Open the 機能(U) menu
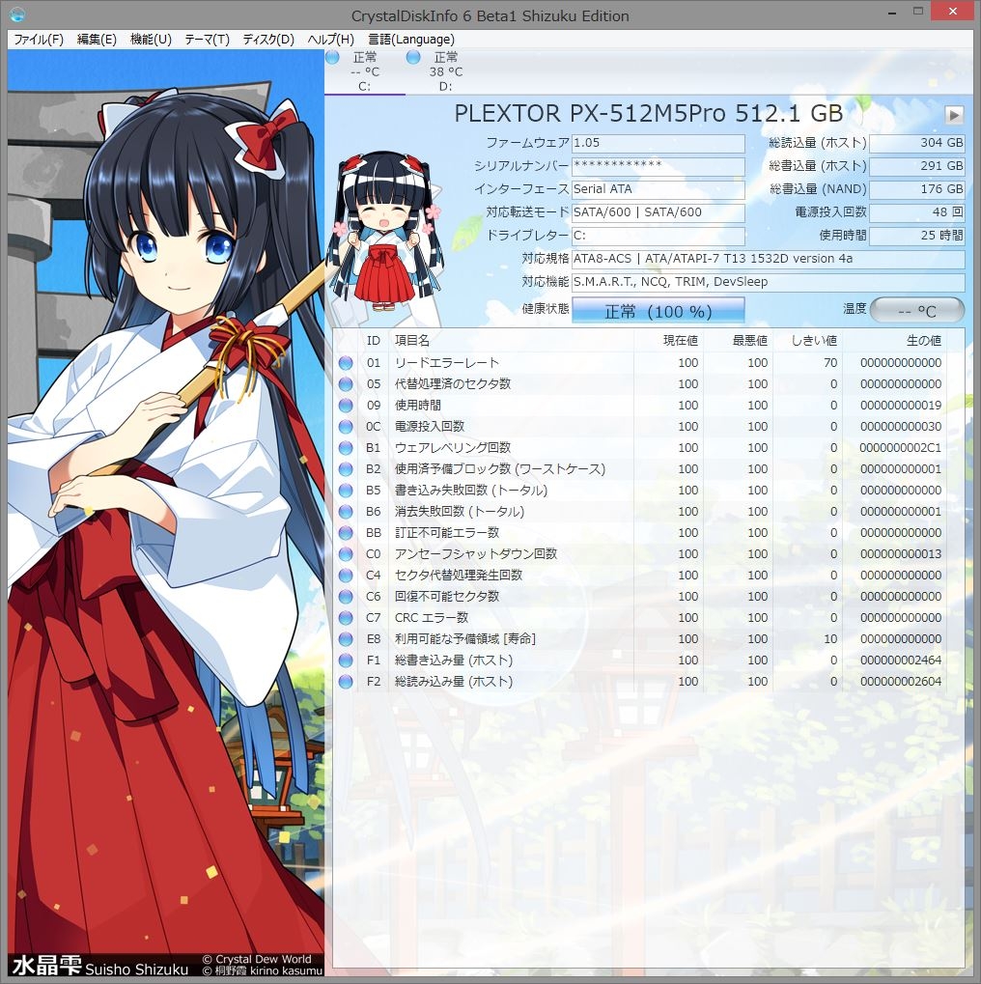The width and height of the screenshot is (981, 984). point(151,40)
